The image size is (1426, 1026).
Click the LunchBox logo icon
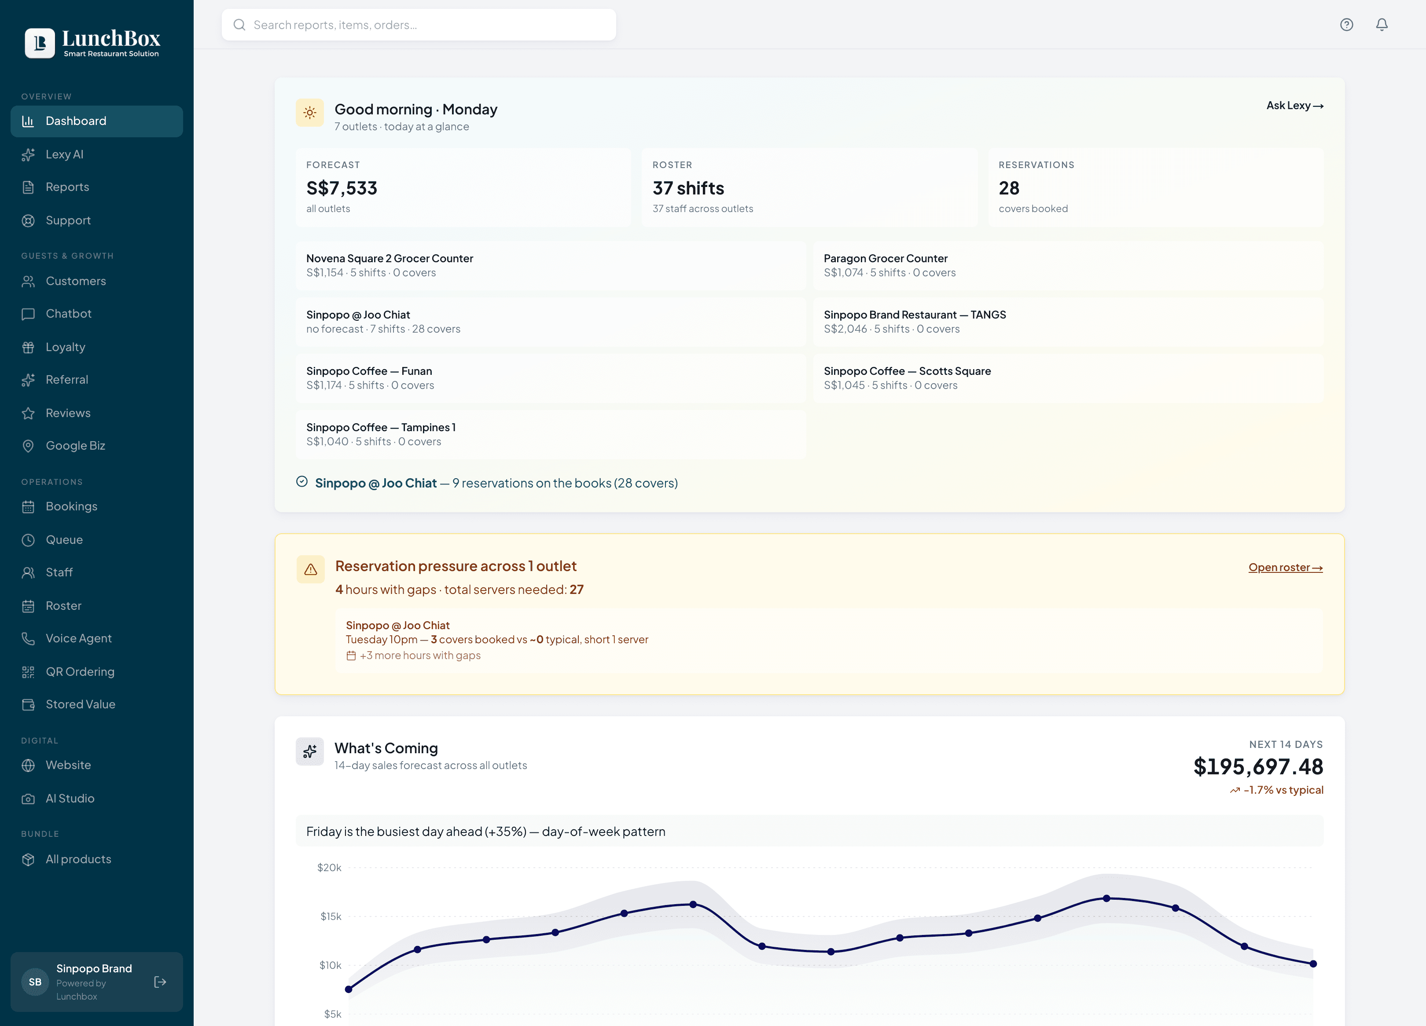(x=40, y=43)
